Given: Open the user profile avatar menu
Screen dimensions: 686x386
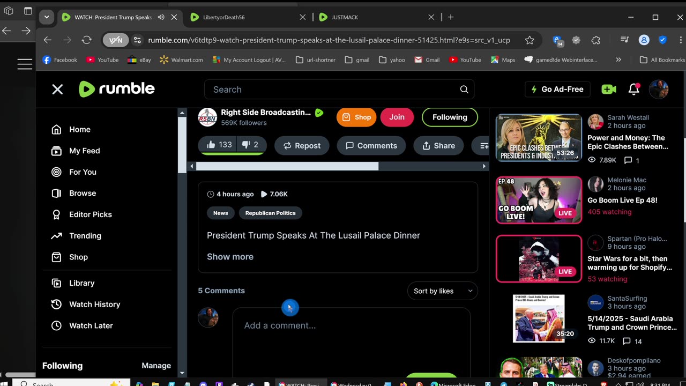Looking at the screenshot, I should click(659, 90).
